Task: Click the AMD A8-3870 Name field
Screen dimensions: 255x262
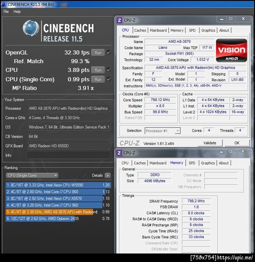Action: click(x=179, y=41)
